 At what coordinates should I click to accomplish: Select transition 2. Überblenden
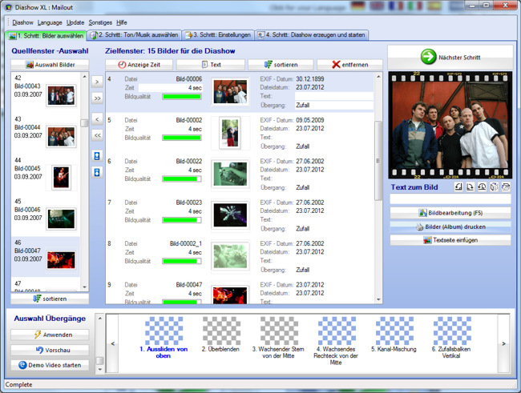click(x=221, y=334)
